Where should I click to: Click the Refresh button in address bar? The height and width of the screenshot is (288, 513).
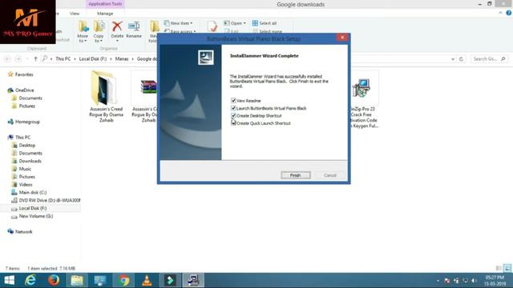point(462,59)
